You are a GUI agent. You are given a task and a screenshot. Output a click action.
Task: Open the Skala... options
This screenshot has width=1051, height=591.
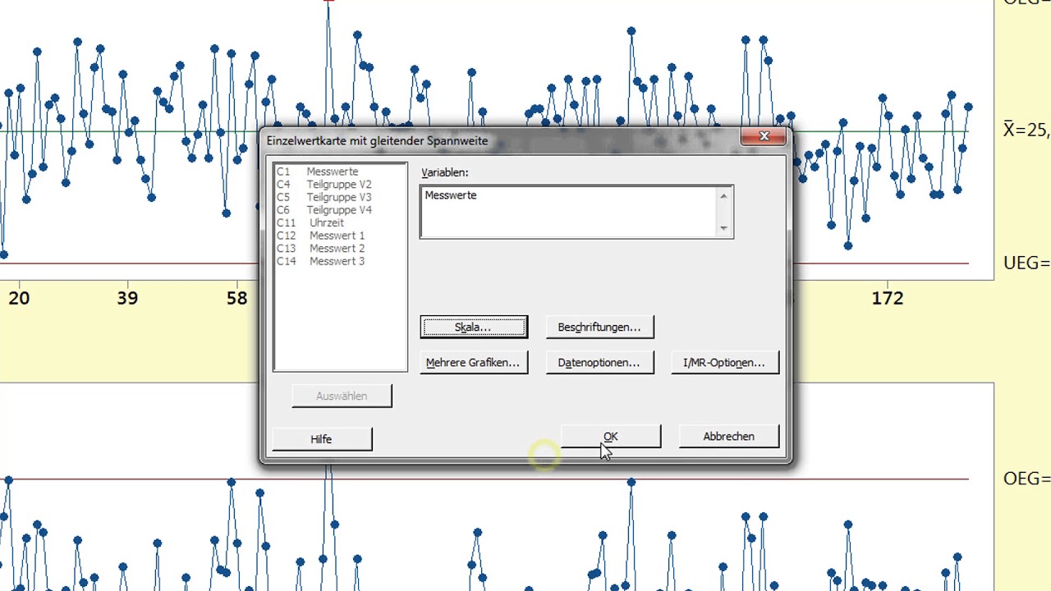click(x=474, y=327)
